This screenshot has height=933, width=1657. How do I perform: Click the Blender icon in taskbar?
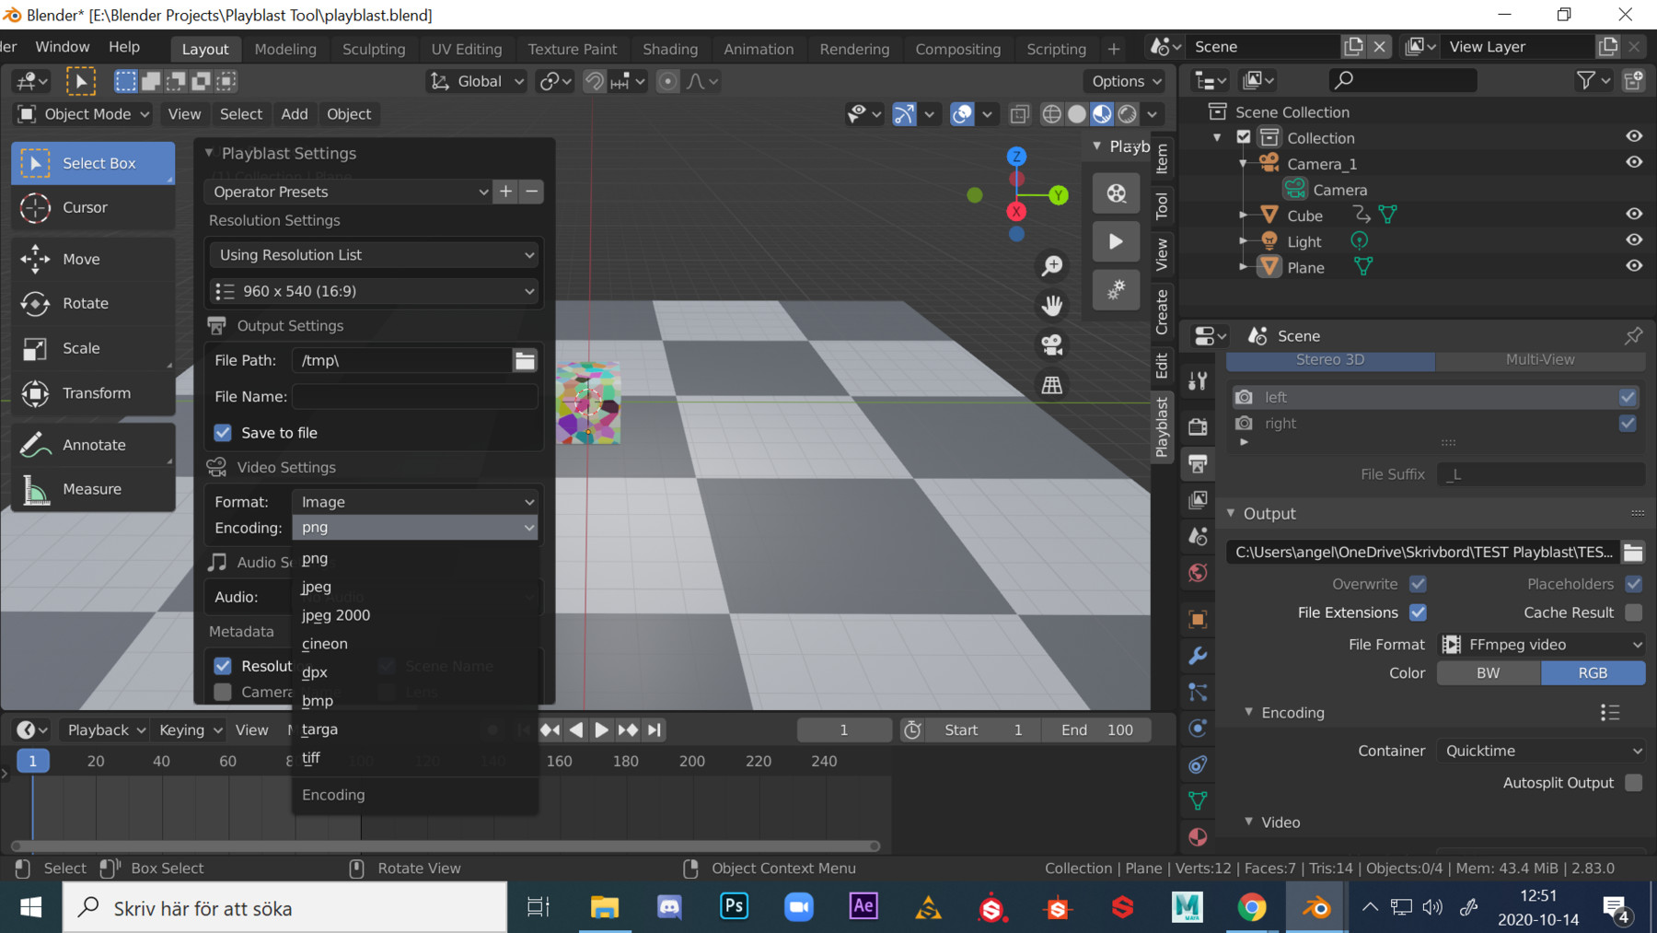click(1316, 908)
